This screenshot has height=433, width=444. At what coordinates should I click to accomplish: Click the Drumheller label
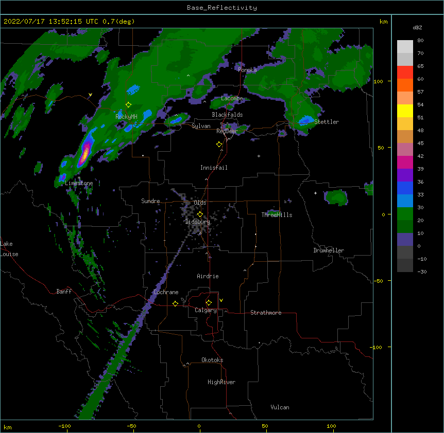coord(329,250)
